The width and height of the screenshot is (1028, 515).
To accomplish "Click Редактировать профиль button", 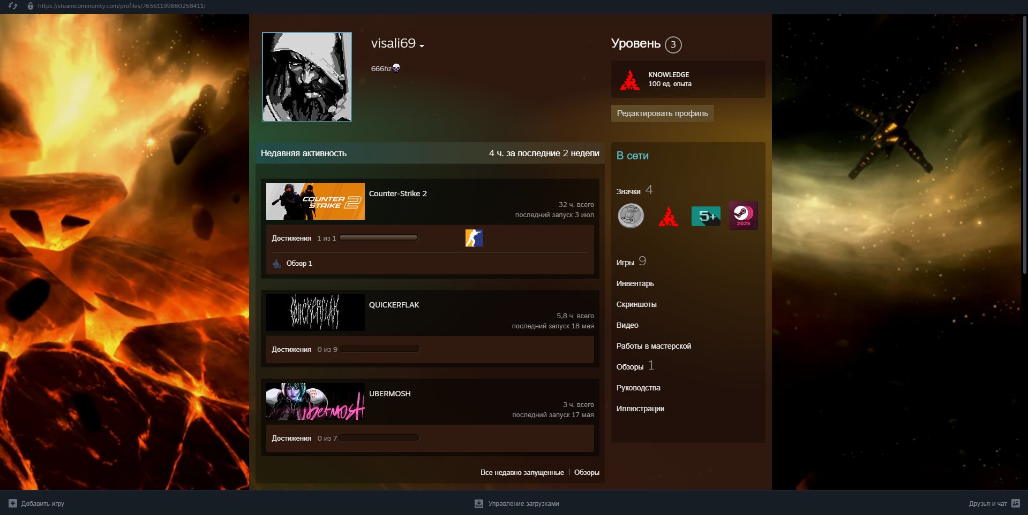I will click(x=662, y=113).
